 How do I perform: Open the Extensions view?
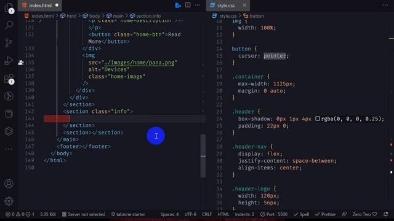tap(9, 79)
